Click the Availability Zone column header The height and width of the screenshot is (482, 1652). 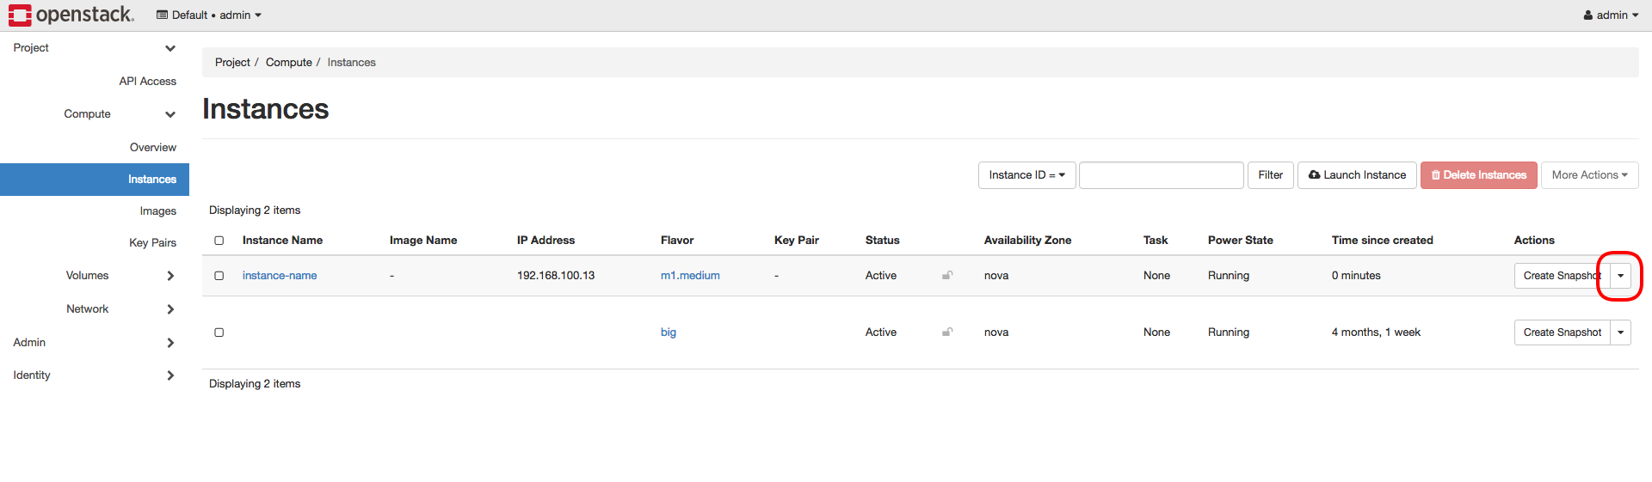point(1027,241)
